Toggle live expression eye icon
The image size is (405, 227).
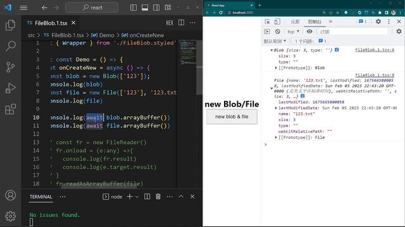point(309,32)
